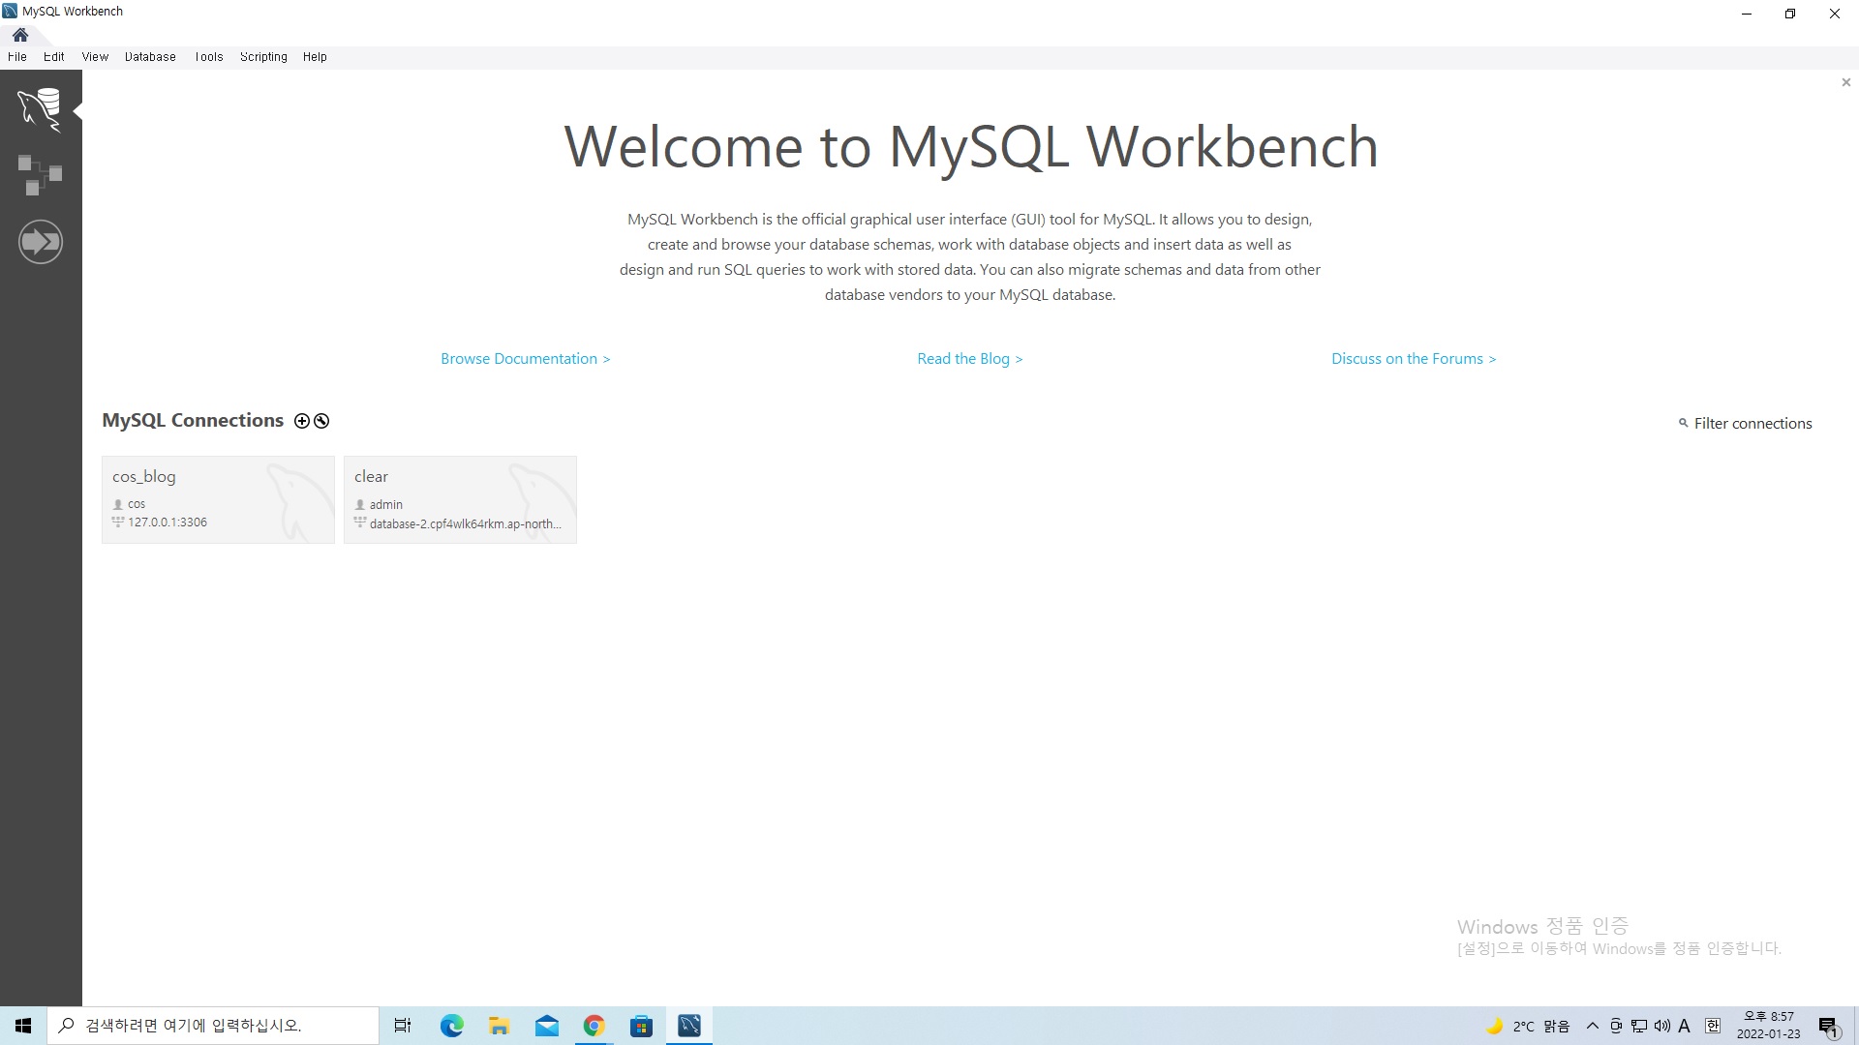
Task: Open the Tools menu
Action: tap(208, 57)
